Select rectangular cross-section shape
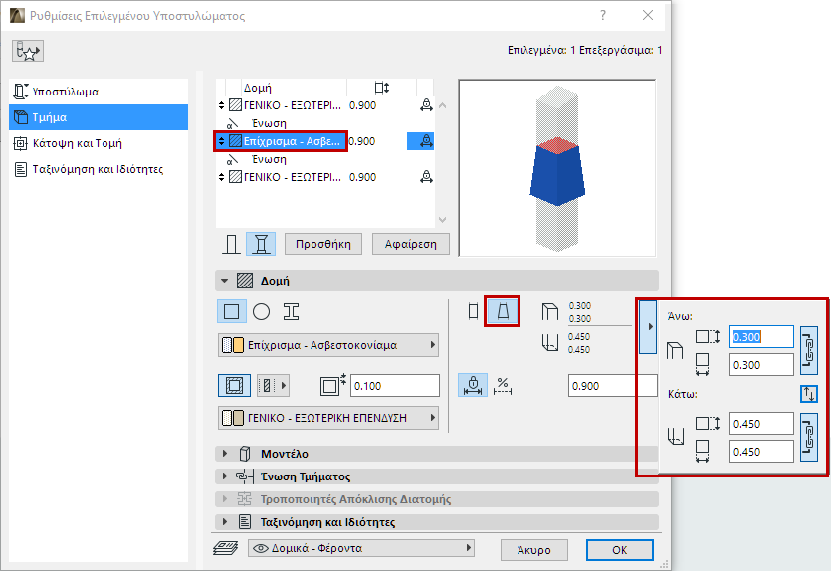Screen dimensions: 831x571 [232, 312]
